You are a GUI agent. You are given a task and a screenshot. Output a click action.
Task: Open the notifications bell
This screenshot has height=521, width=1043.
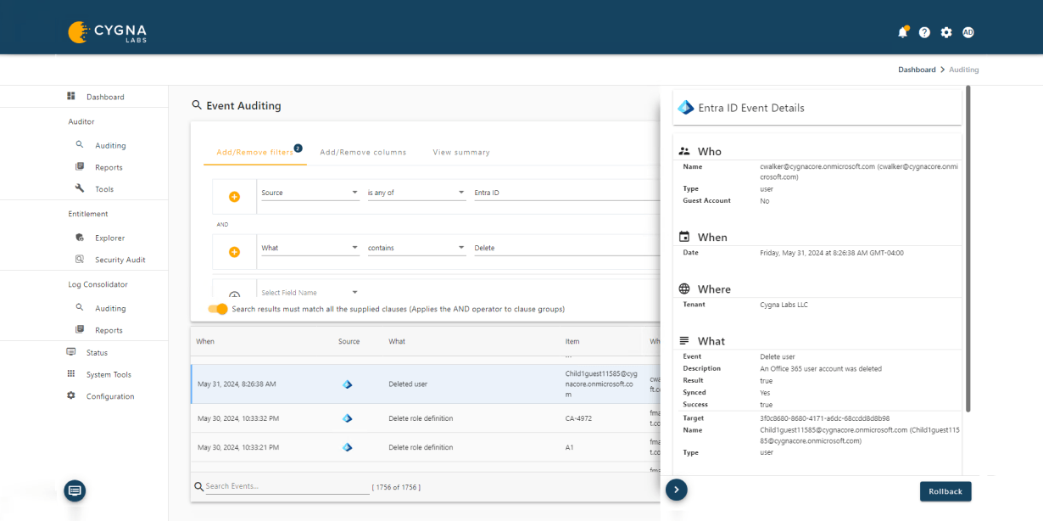(902, 31)
